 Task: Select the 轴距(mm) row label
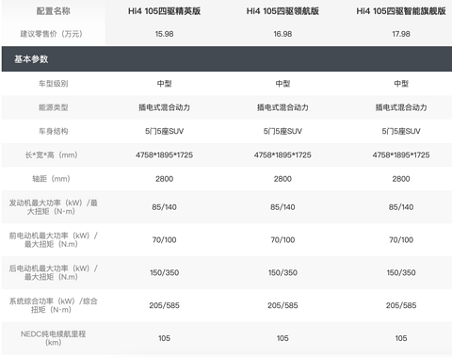[x=53, y=179]
